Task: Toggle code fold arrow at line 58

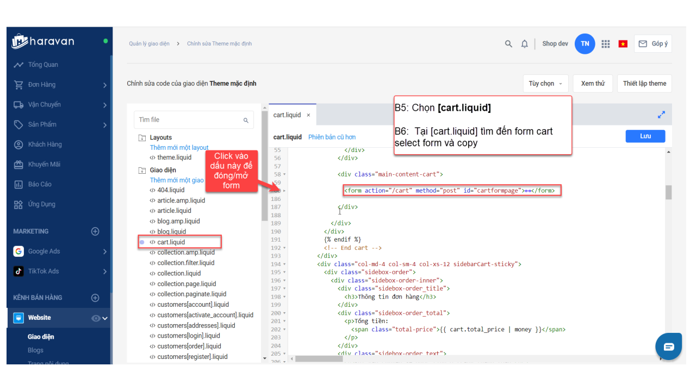Action: (284, 174)
